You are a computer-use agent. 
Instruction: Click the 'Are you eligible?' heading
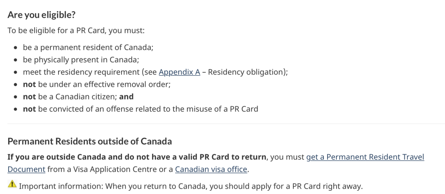coord(41,14)
